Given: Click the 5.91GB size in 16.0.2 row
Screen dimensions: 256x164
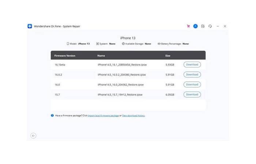Looking at the screenshot, I should (x=170, y=75).
